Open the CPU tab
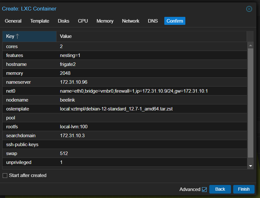Viewport: 260px width, 198px height. (x=83, y=21)
